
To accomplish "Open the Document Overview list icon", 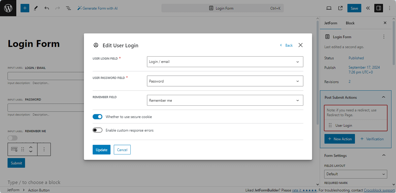I will 68,8.
